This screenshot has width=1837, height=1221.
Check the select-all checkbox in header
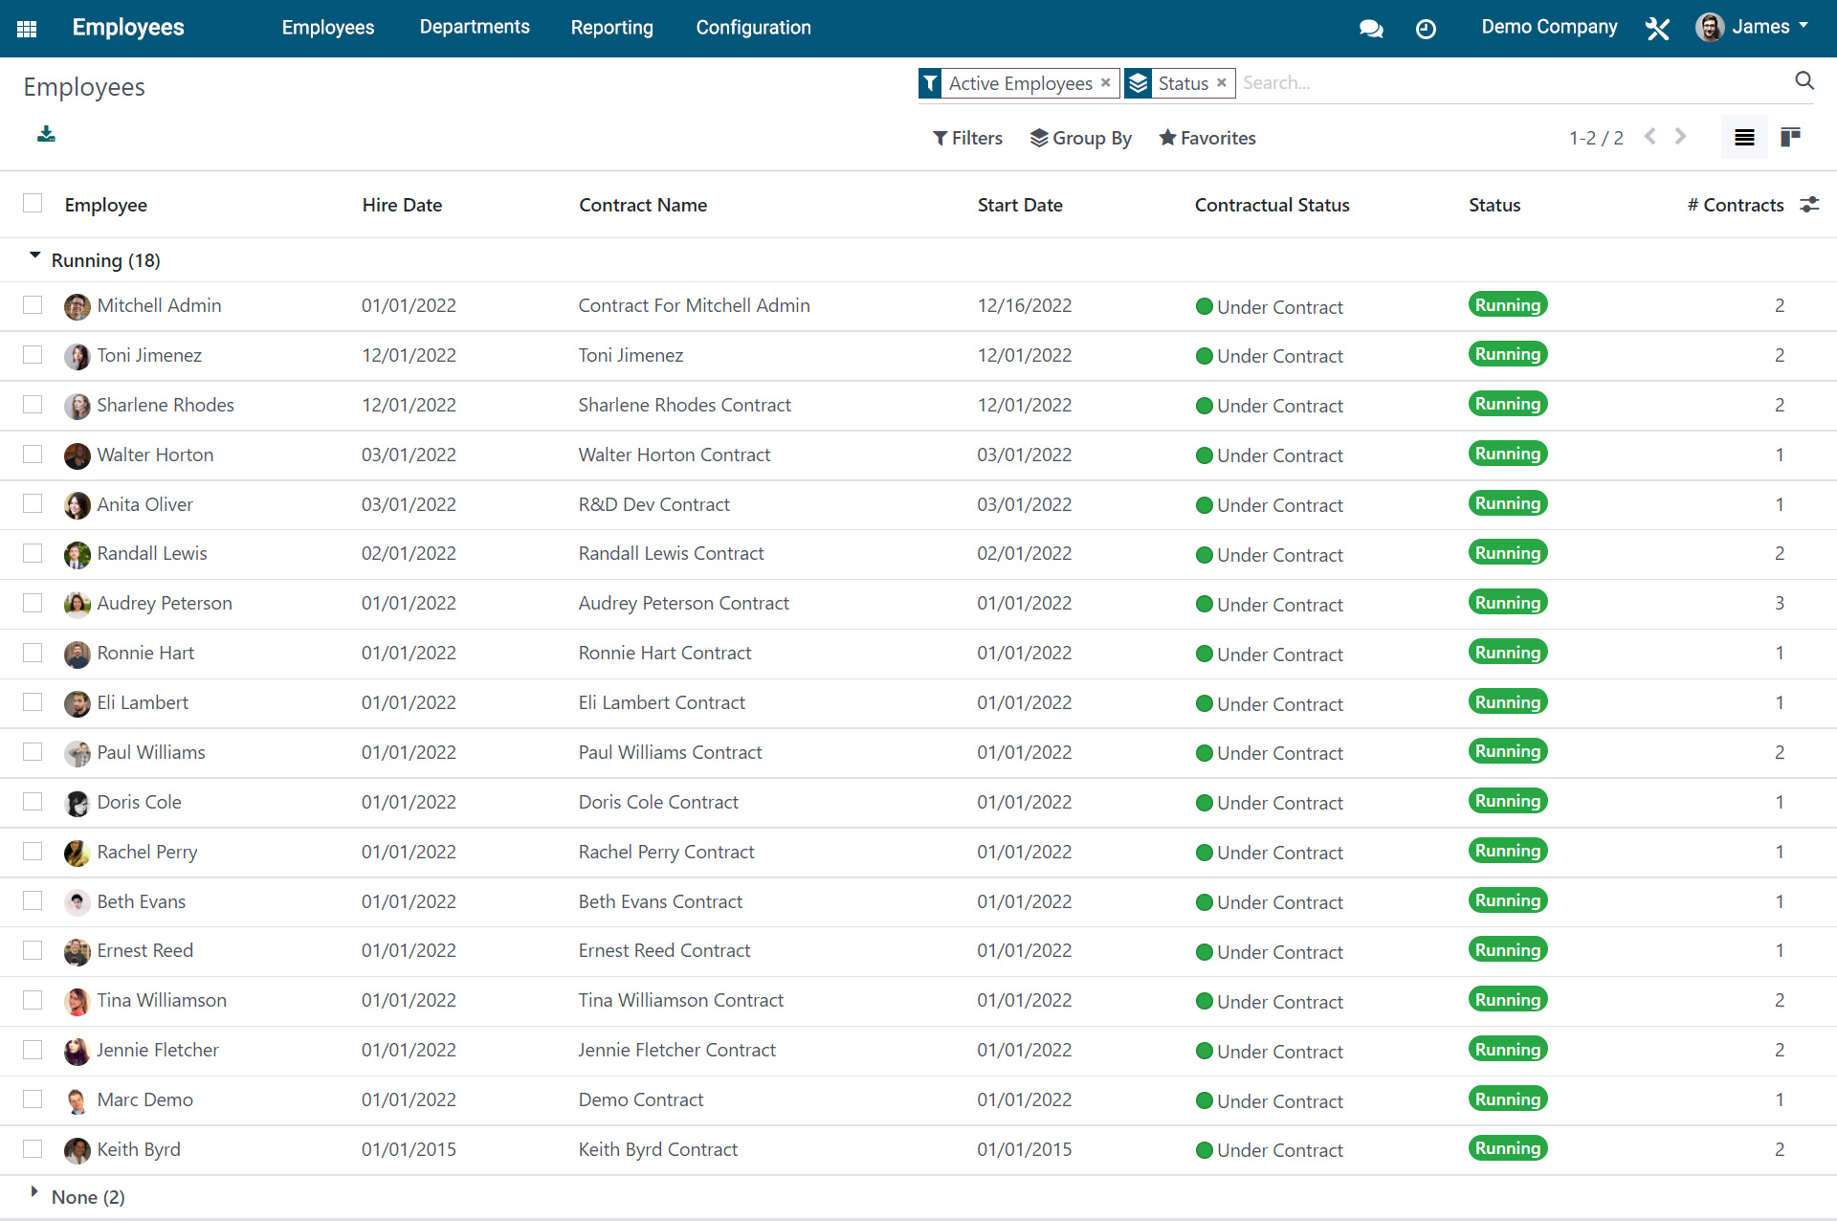point(33,203)
